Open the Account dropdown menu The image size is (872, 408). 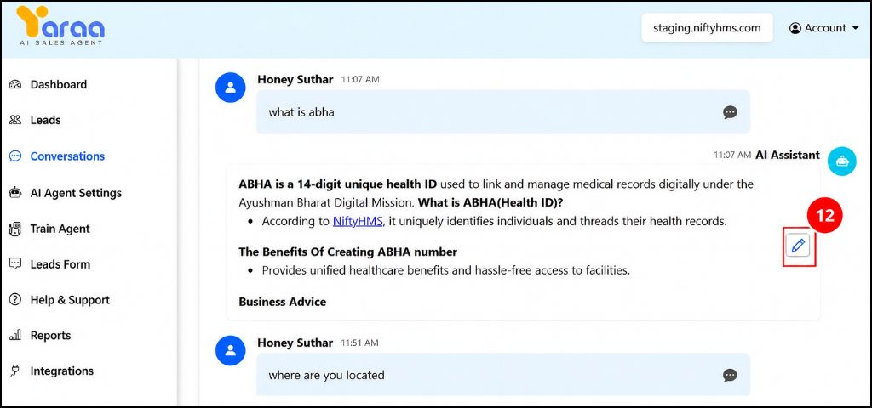tap(824, 28)
